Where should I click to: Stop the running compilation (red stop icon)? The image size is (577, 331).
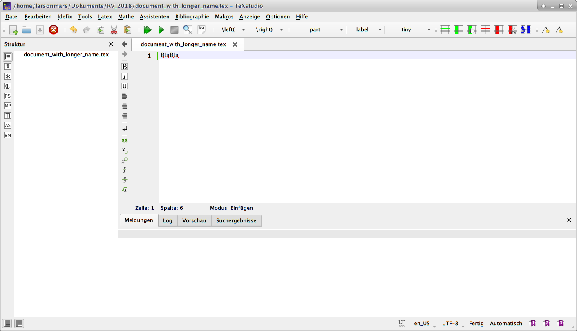pos(174,29)
